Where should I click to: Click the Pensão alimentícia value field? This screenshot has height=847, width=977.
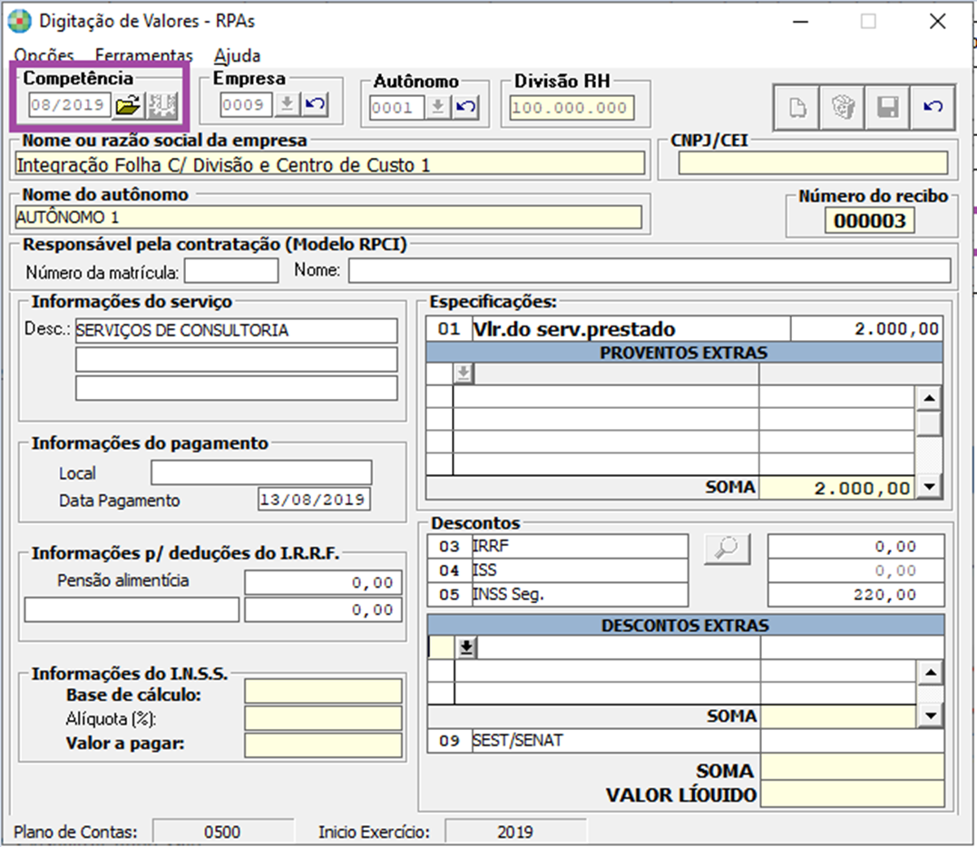[323, 583]
